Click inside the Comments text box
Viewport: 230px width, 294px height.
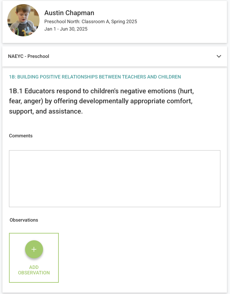coord(114,178)
